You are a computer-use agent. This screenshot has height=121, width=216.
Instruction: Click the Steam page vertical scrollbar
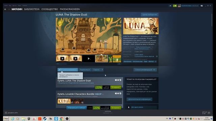212,20
